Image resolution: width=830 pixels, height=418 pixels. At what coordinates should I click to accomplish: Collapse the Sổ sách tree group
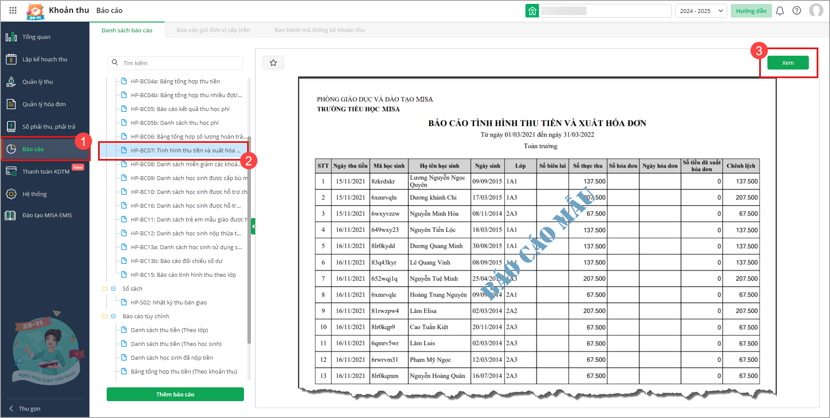(x=114, y=288)
